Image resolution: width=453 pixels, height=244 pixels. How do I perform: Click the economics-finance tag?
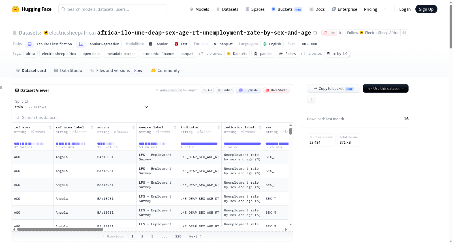tap(158, 54)
